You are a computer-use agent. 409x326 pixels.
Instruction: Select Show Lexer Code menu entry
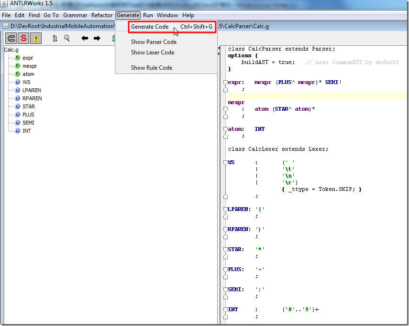click(x=153, y=53)
